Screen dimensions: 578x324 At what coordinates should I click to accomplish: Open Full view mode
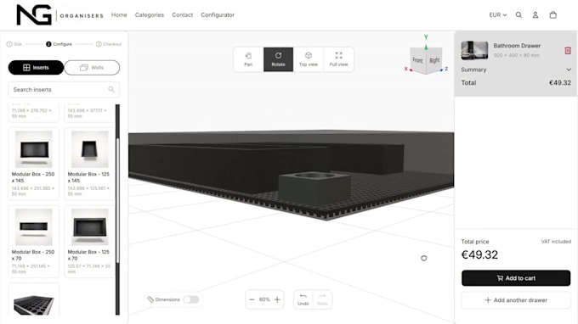tap(338, 59)
